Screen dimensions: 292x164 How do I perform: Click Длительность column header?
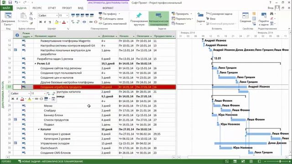coord(109,35)
